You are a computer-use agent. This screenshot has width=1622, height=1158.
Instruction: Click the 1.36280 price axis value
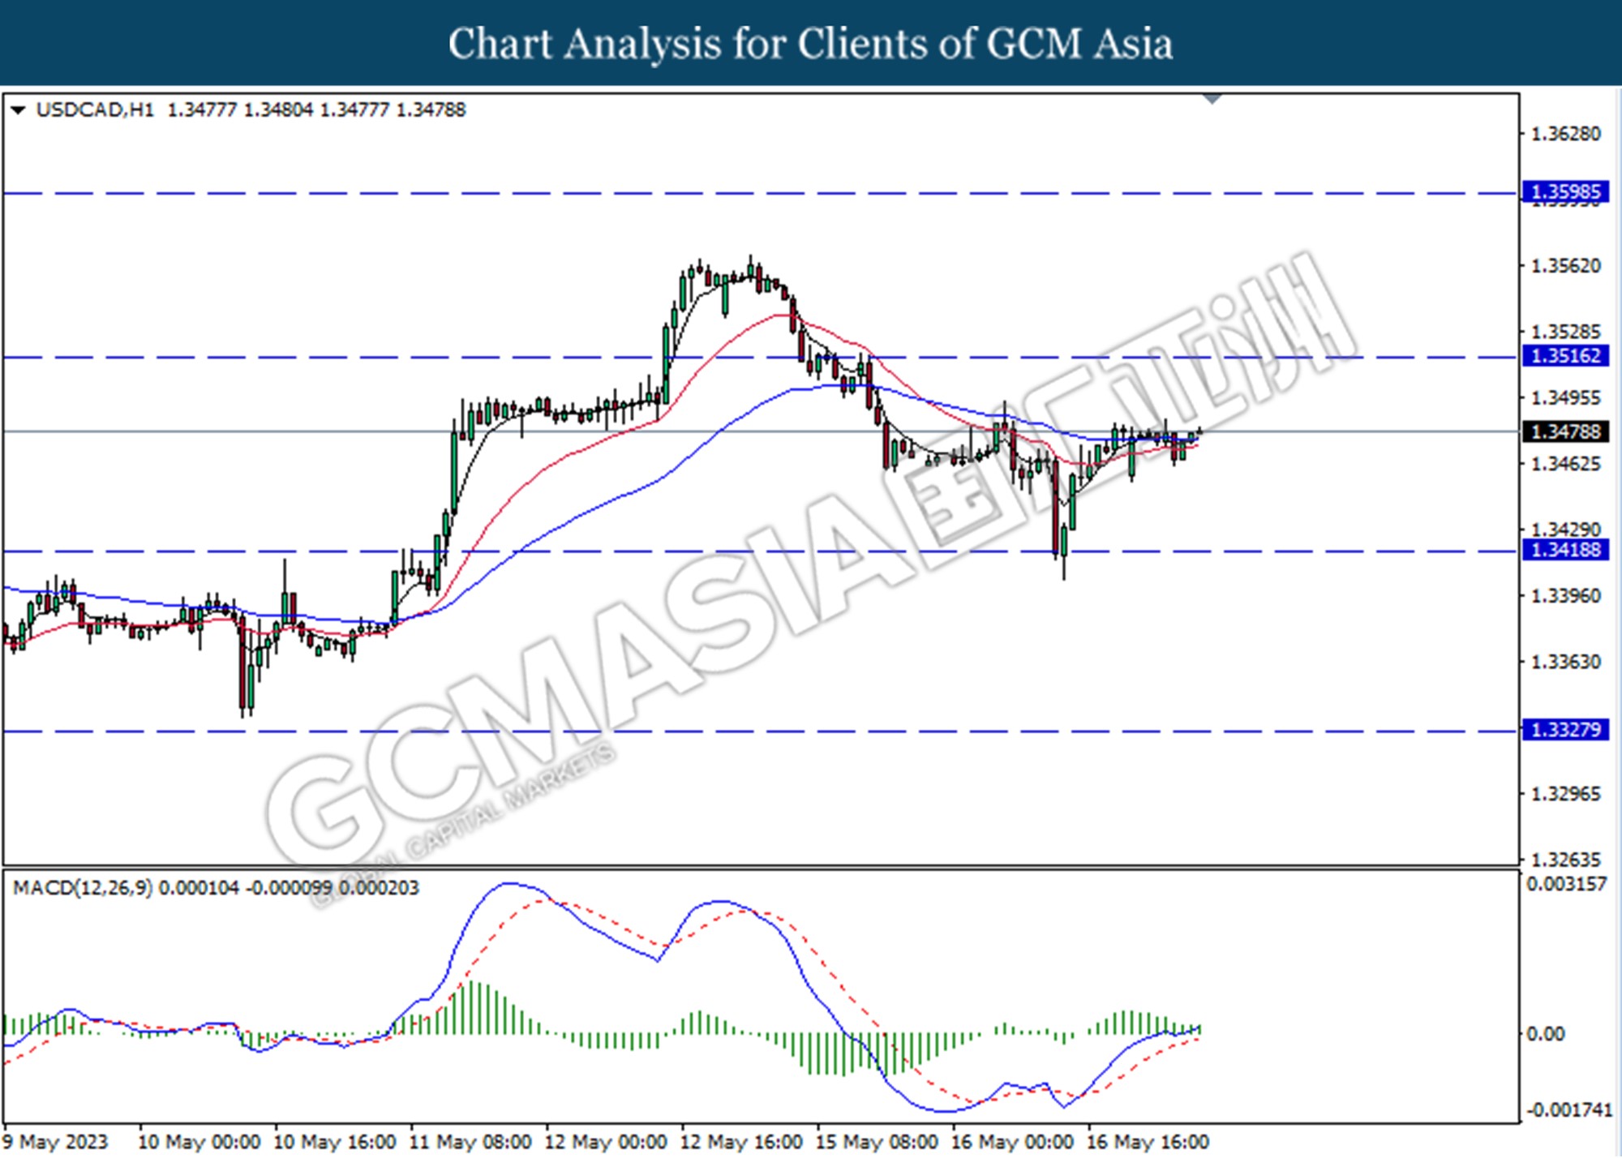tap(1565, 134)
